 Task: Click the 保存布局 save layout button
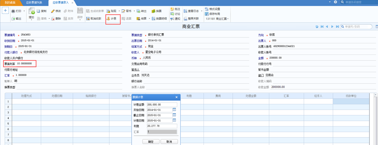[213, 14]
